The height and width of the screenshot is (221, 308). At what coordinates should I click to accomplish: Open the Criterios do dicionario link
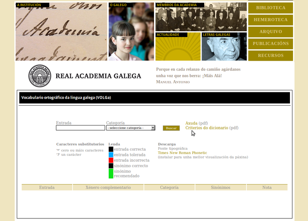[x=207, y=128]
